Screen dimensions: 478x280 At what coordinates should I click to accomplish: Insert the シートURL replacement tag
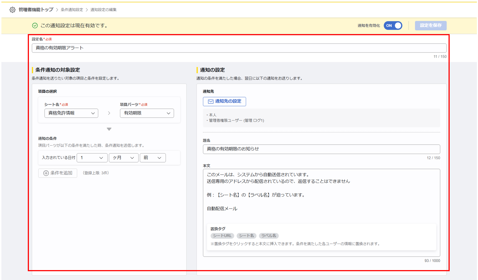[x=222, y=236]
